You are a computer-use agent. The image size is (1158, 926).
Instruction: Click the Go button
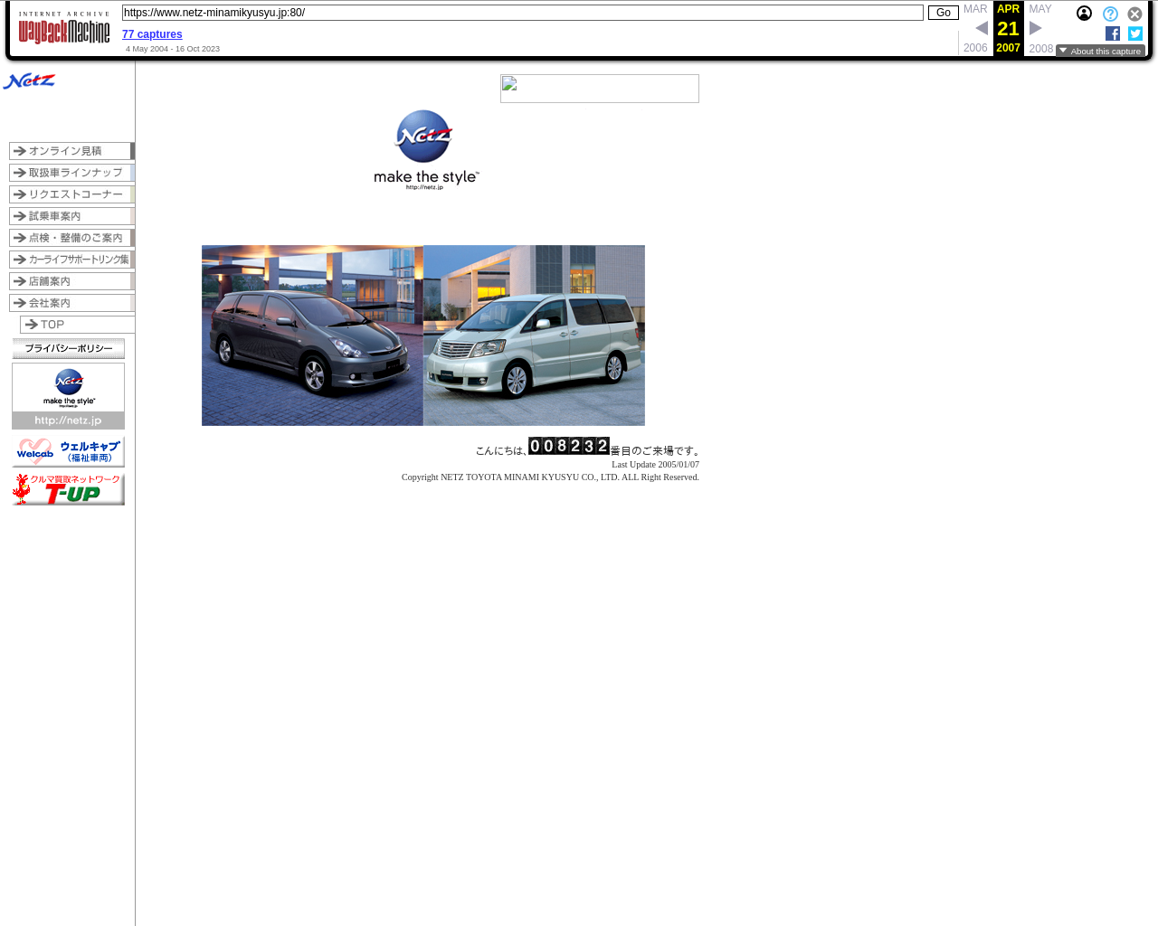click(x=943, y=13)
